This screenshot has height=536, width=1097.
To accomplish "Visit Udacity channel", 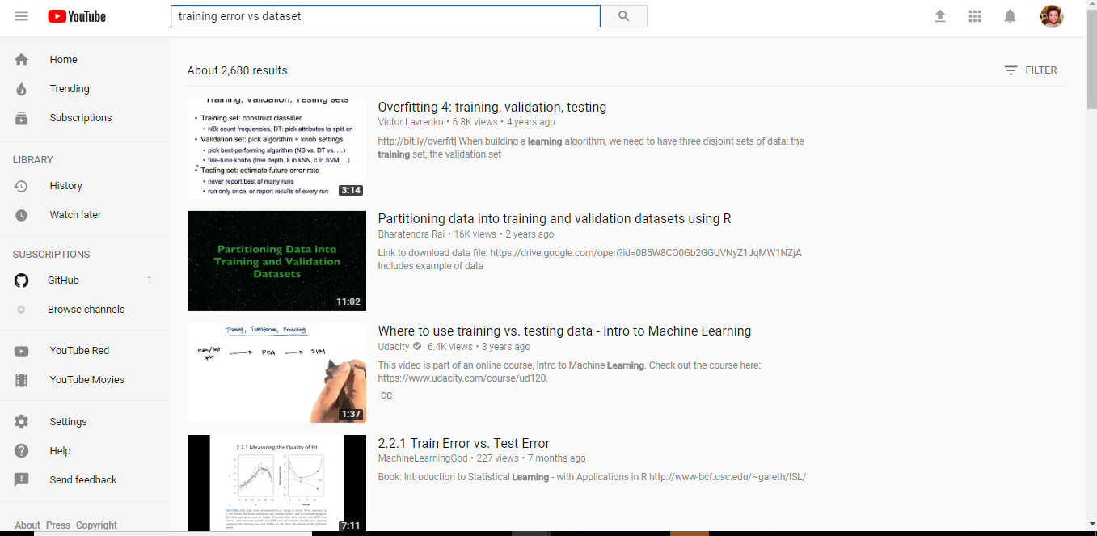I will click(394, 347).
